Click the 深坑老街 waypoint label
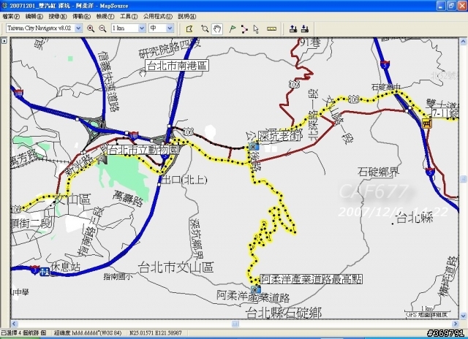This screenshot has height=339, width=468. click(280, 136)
